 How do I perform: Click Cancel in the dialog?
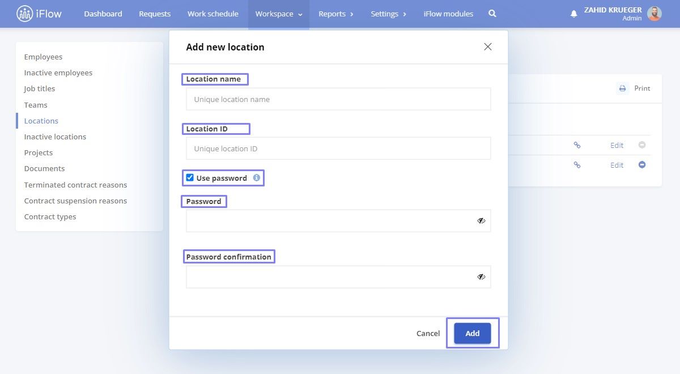pos(428,333)
